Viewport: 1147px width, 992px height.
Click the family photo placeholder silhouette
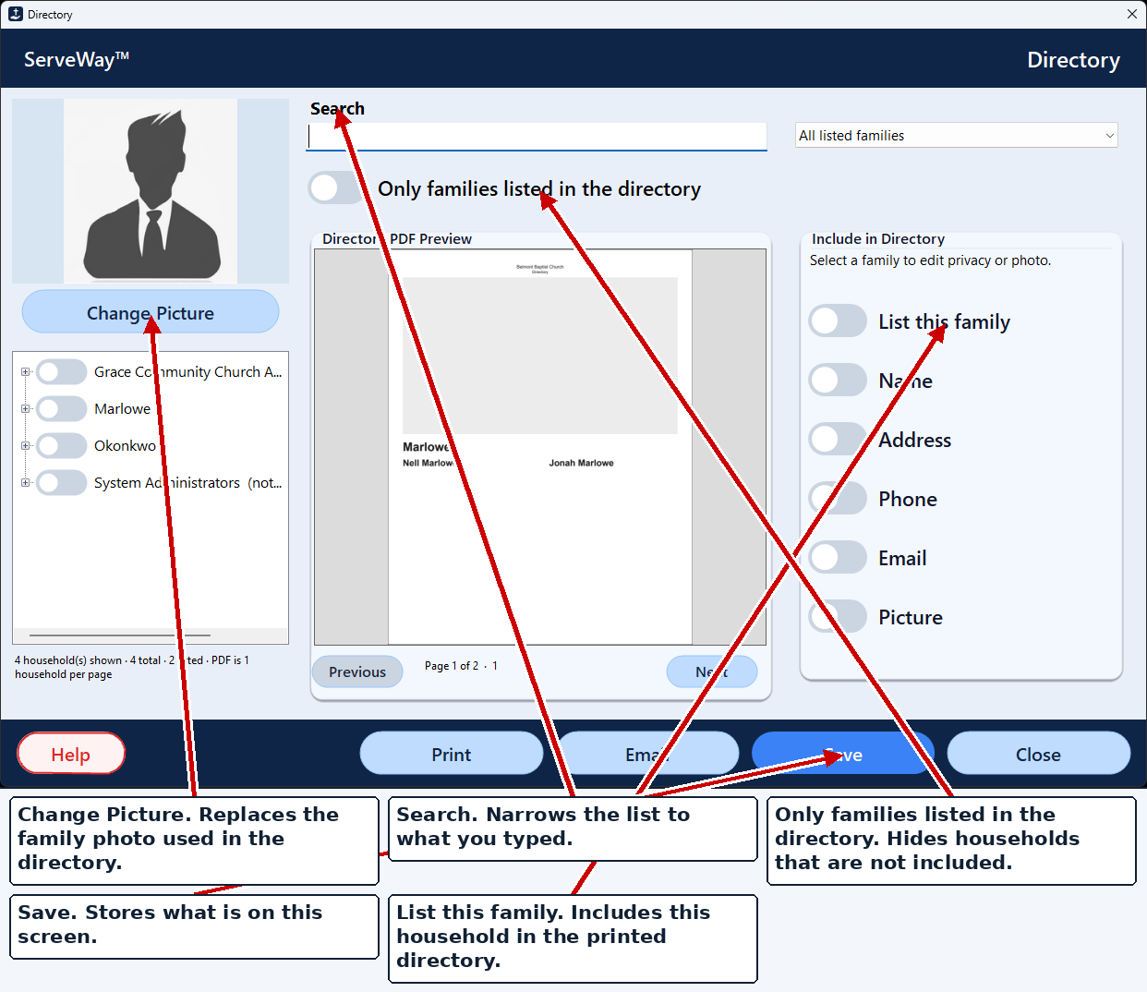[x=151, y=191]
